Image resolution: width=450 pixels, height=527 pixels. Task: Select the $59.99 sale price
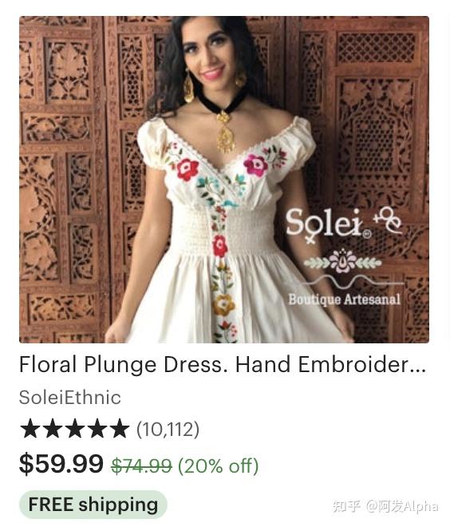[61, 464]
